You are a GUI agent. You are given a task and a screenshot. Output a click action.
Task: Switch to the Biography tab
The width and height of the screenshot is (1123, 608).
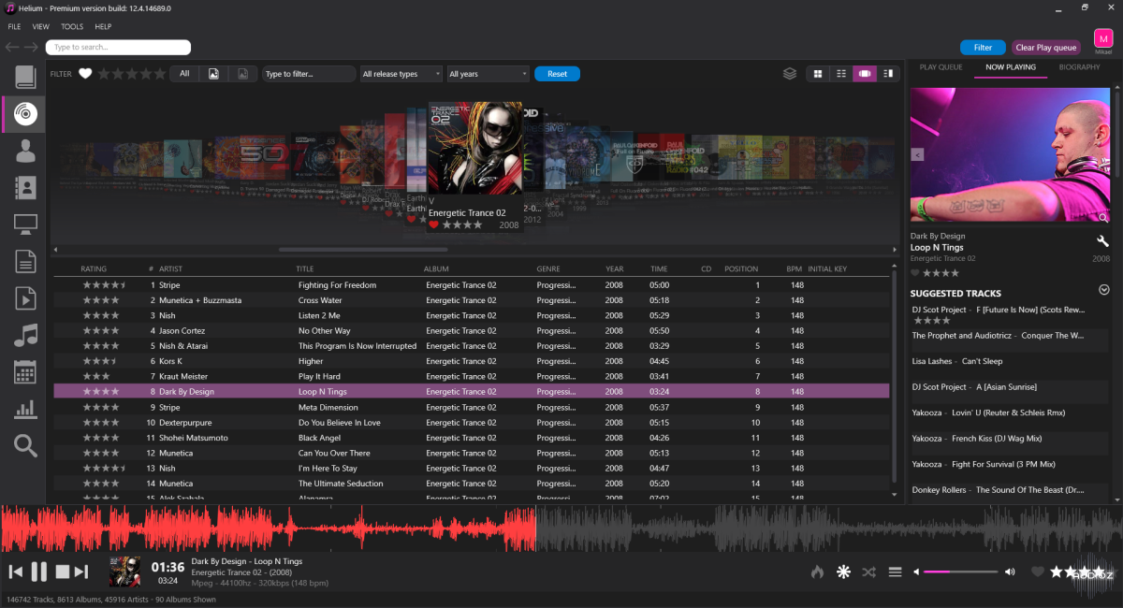tap(1079, 67)
